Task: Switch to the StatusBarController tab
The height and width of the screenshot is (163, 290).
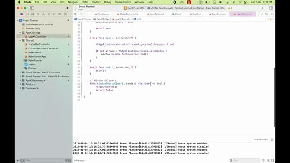Action: click(128, 14)
